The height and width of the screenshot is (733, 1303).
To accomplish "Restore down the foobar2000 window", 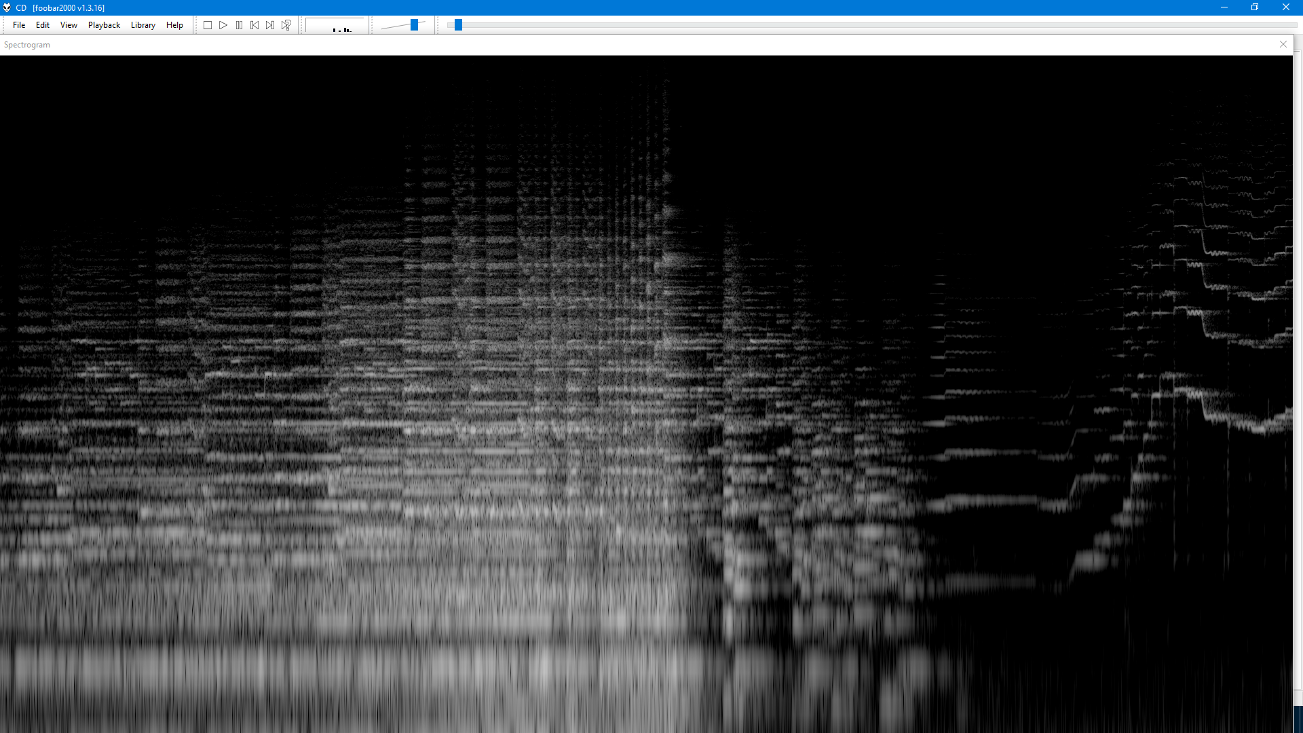I will 1255,7.
